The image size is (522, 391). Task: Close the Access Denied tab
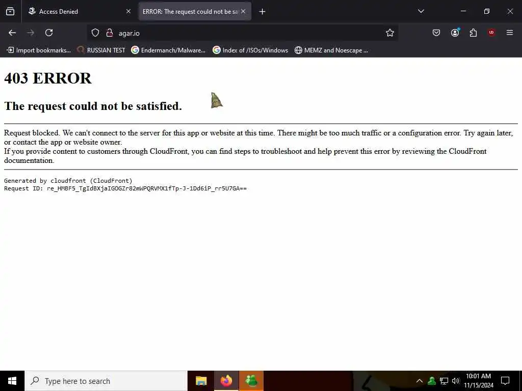point(128,11)
